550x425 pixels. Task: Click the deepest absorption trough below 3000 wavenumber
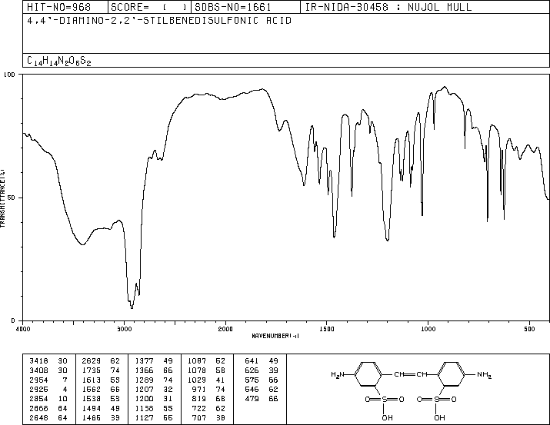[132, 307]
